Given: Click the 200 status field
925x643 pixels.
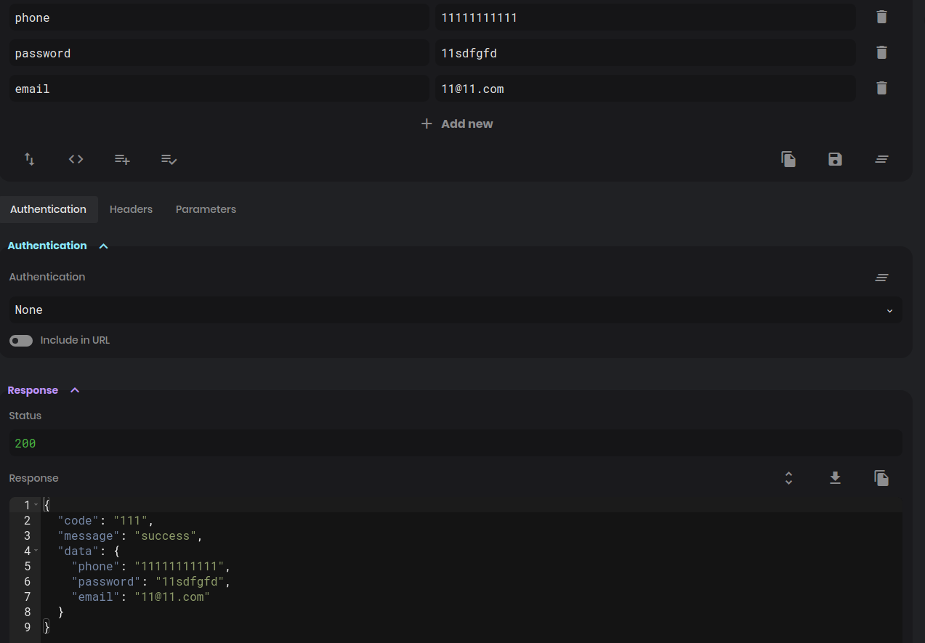Looking at the screenshot, I should point(455,443).
